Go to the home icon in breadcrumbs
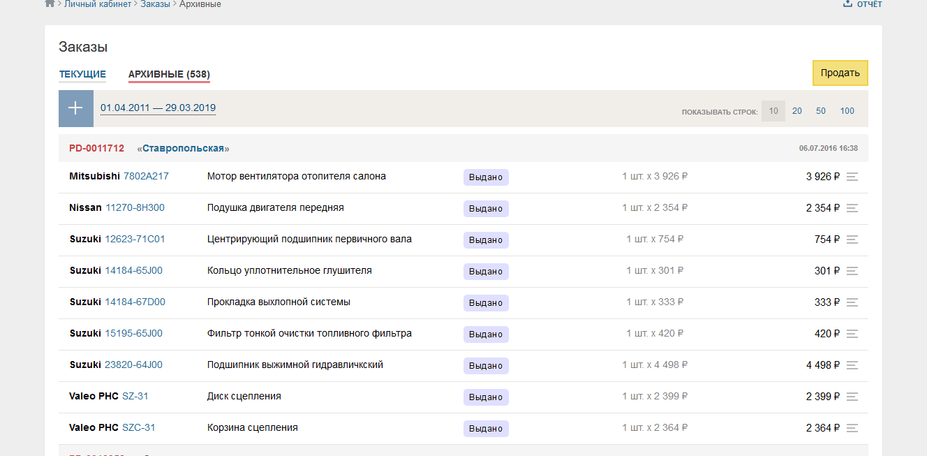This screenshot has width=927, height=456. point(50,3)
